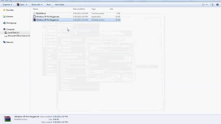Sort by Name column header
Viewport: 221px width, 124px height.
pyautogui.click(x=35, y=9)
